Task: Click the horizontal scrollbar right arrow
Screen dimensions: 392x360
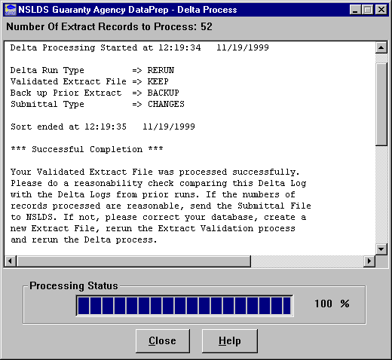Action: point(369,261)
